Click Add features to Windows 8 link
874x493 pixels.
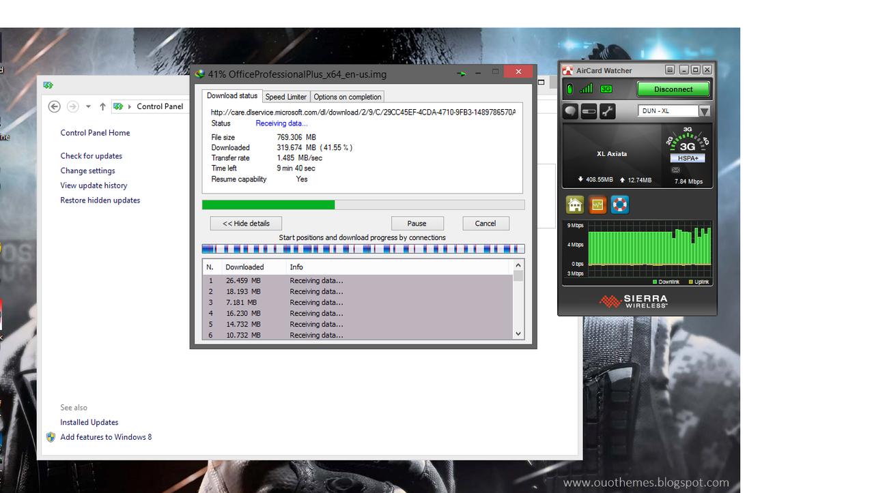pyautogui.click(x=106, y=437)
